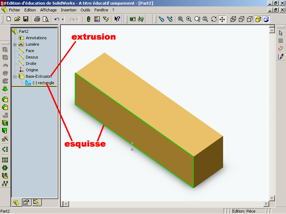Image resolution: width=286 pixels, height=214 pixels.
Task: Select the Move/Size features tool
Action: tap(5, 149)
